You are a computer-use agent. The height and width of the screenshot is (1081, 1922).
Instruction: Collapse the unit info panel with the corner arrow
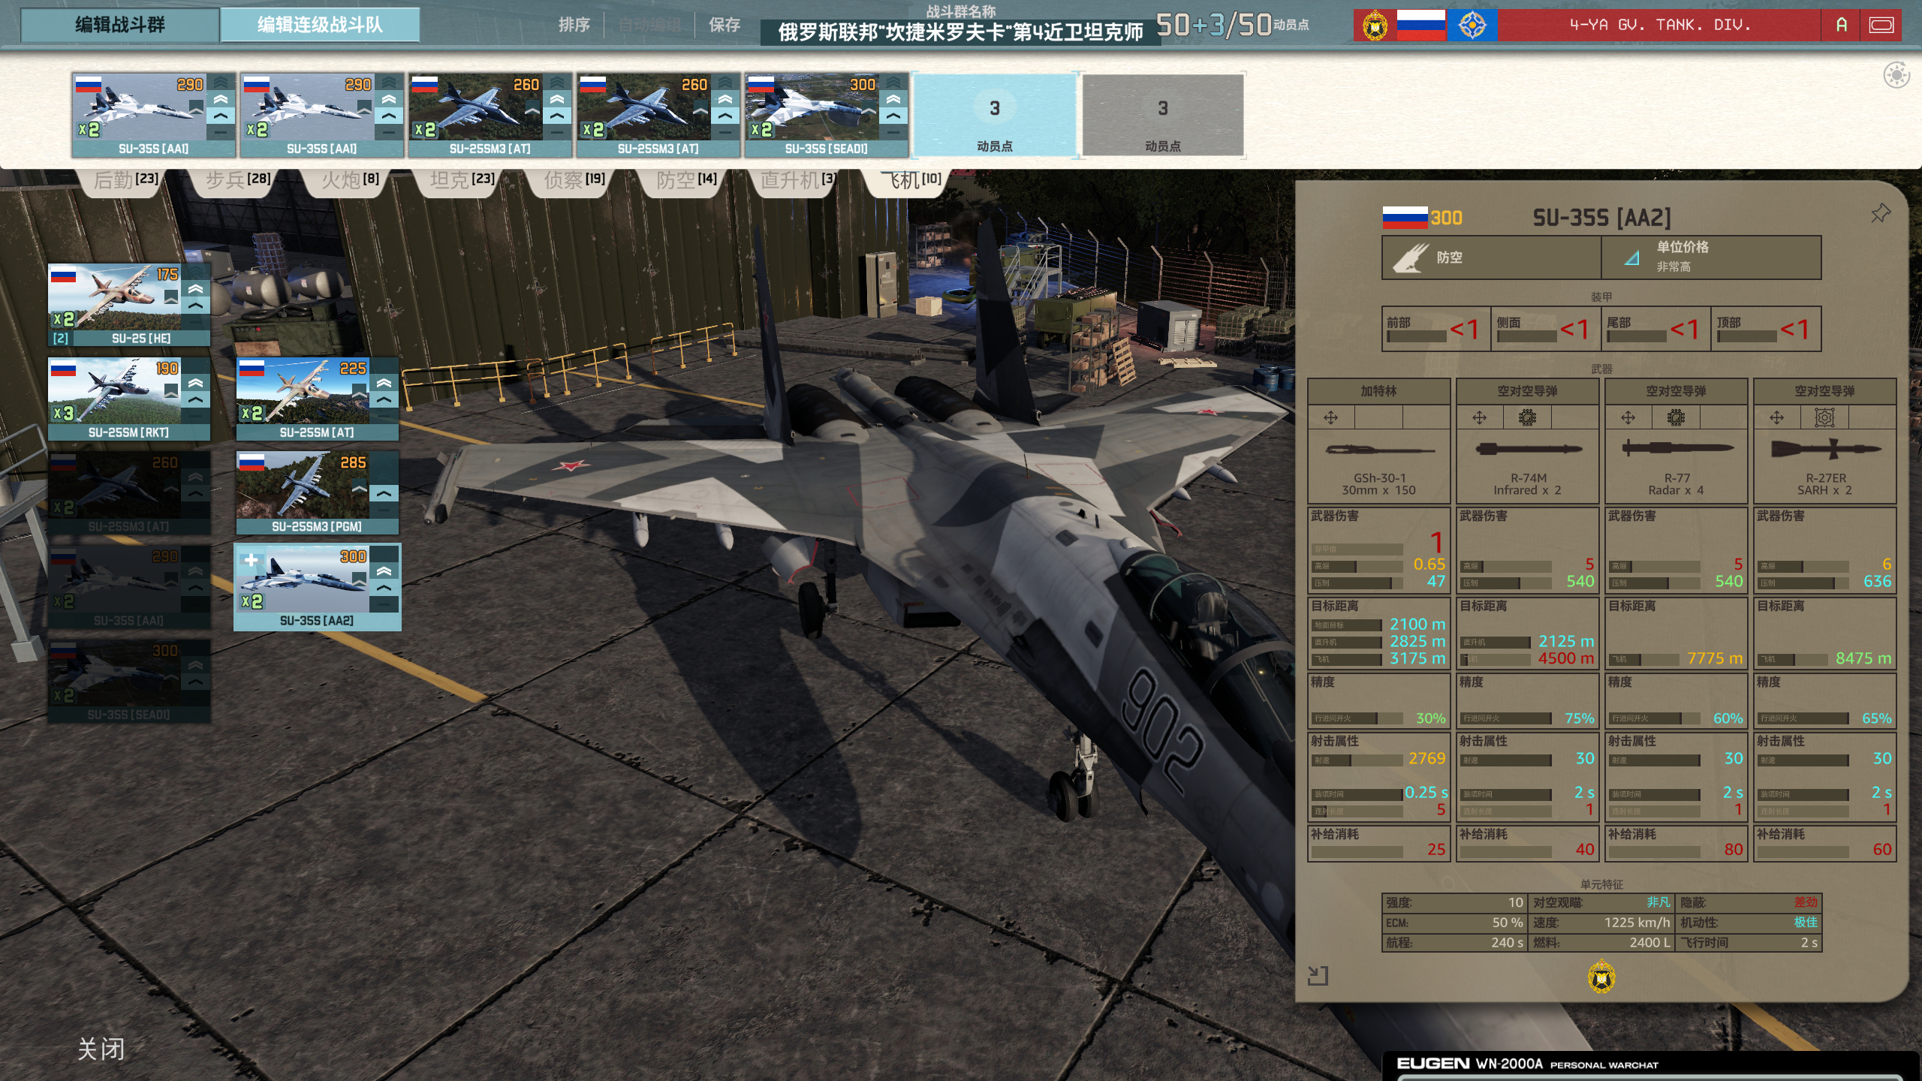[1318, 975]
